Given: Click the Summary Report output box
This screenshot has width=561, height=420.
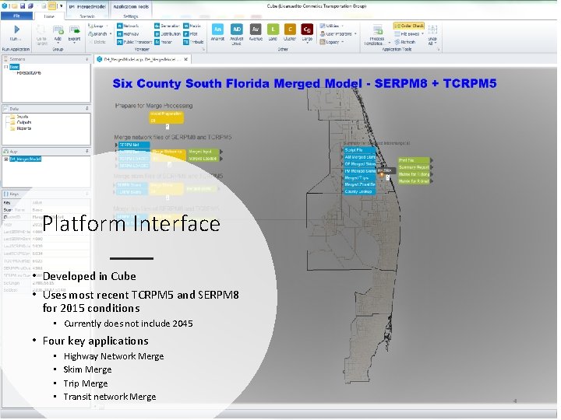Looking at the screenshot, I should (x=414, y=167).
